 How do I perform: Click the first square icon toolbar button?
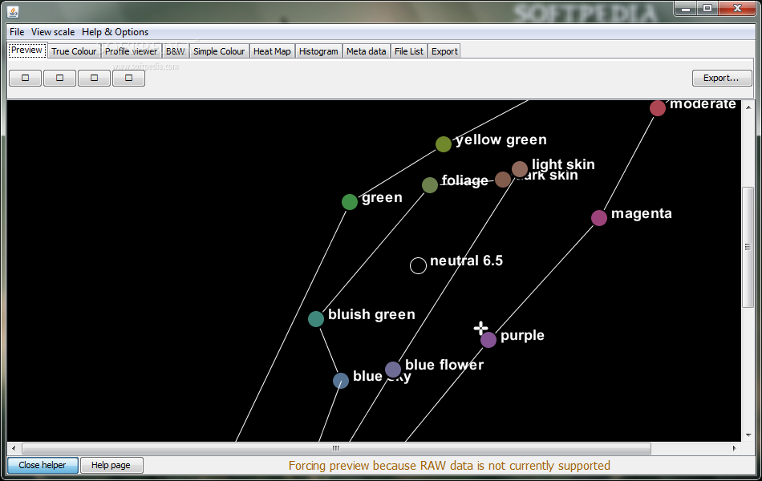[x=26, y=78]
